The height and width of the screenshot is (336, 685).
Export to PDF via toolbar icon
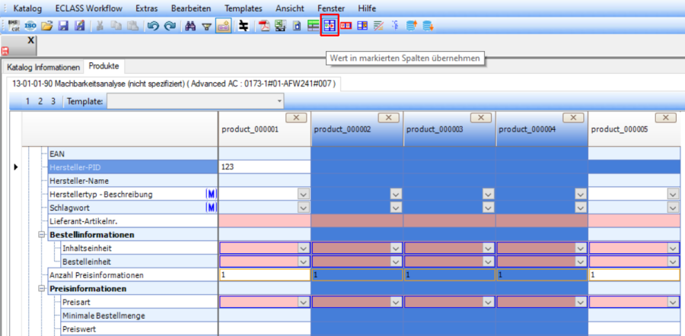click(x=265, y=26)
